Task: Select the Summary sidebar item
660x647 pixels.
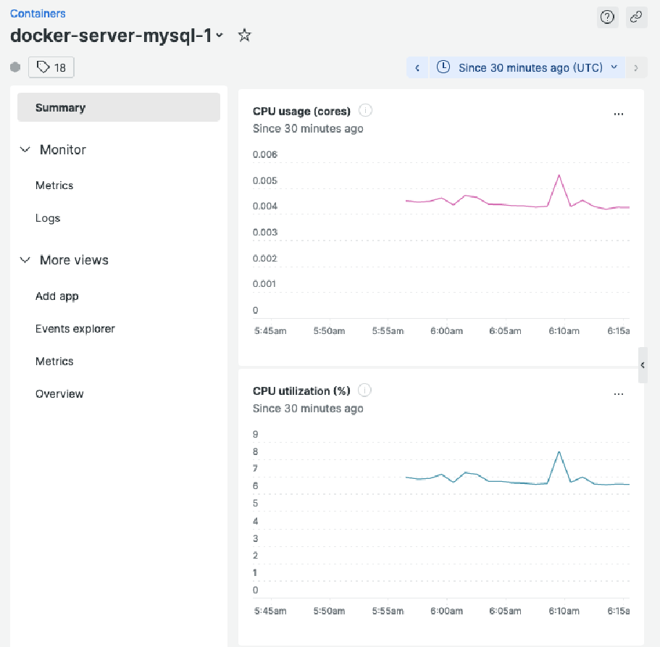Action: [119, 107]
